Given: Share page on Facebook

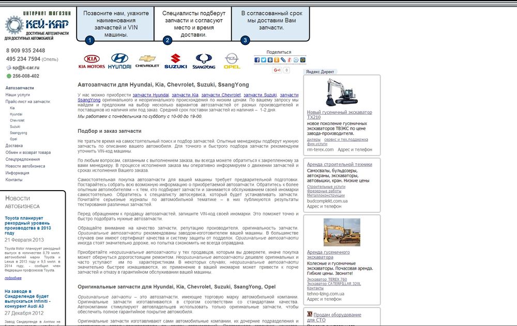Looking at the screenshot, I should pos(257,60).
